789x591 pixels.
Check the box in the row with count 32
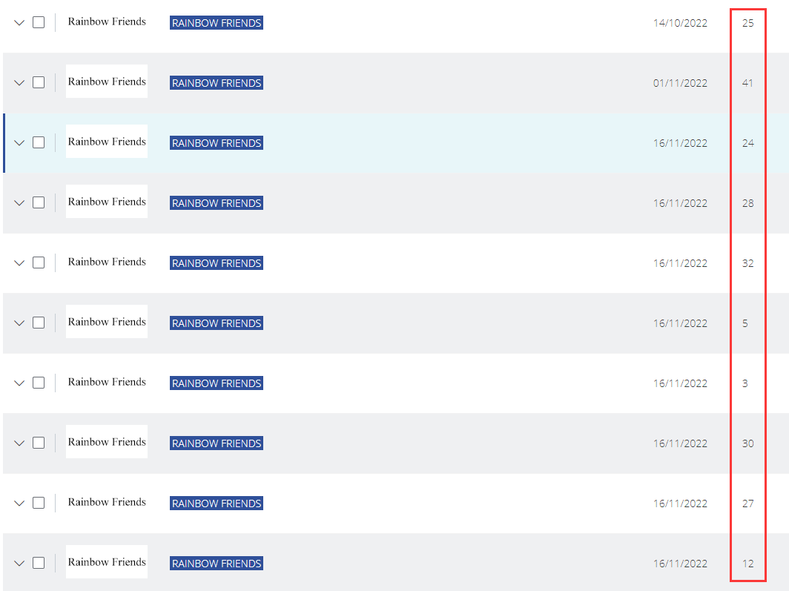pos(39,262)
